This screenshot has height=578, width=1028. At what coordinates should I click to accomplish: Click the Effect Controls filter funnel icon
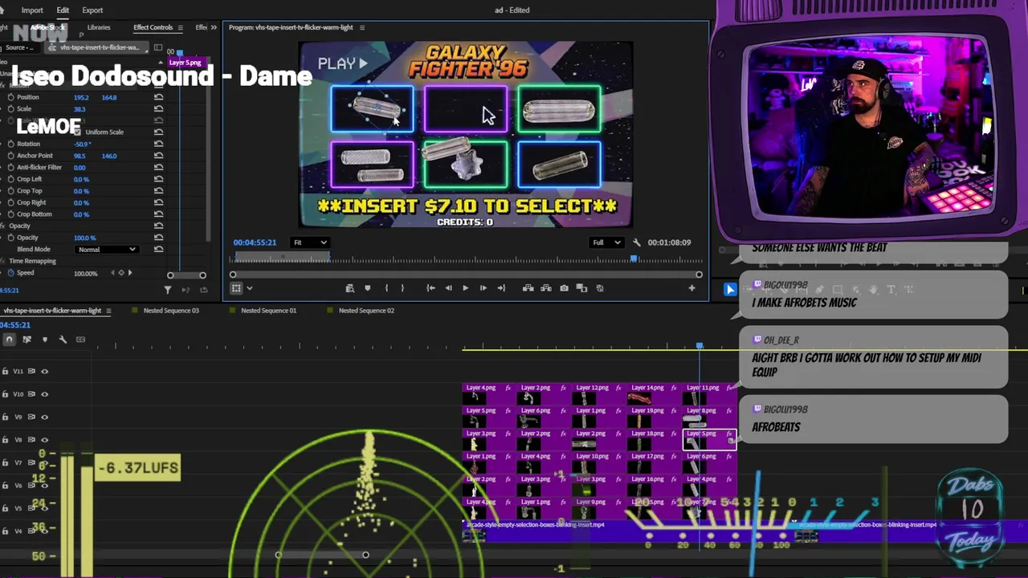pos(168,290)
